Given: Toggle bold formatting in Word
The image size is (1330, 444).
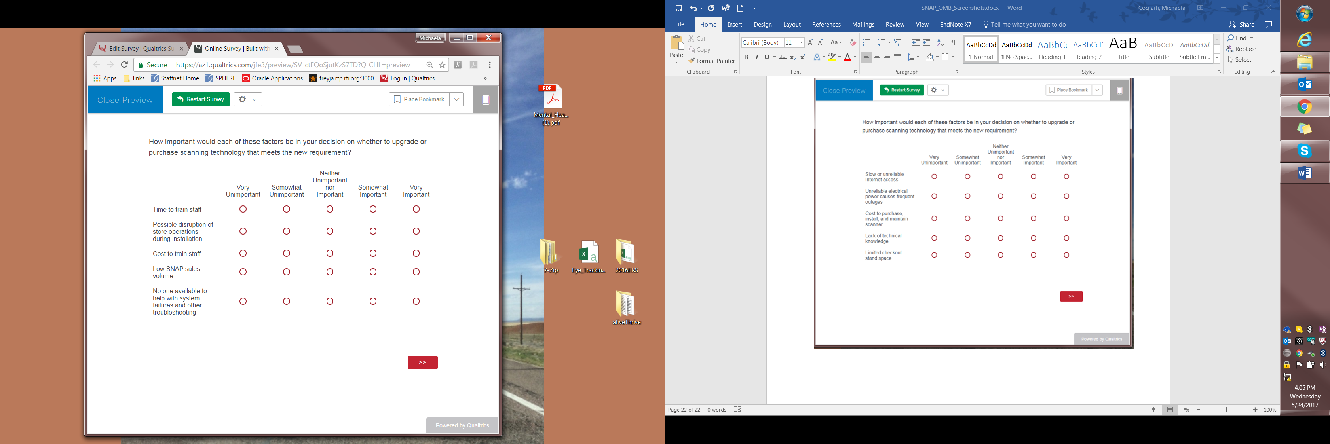Looking at the screenshot, I should (745, 57).
